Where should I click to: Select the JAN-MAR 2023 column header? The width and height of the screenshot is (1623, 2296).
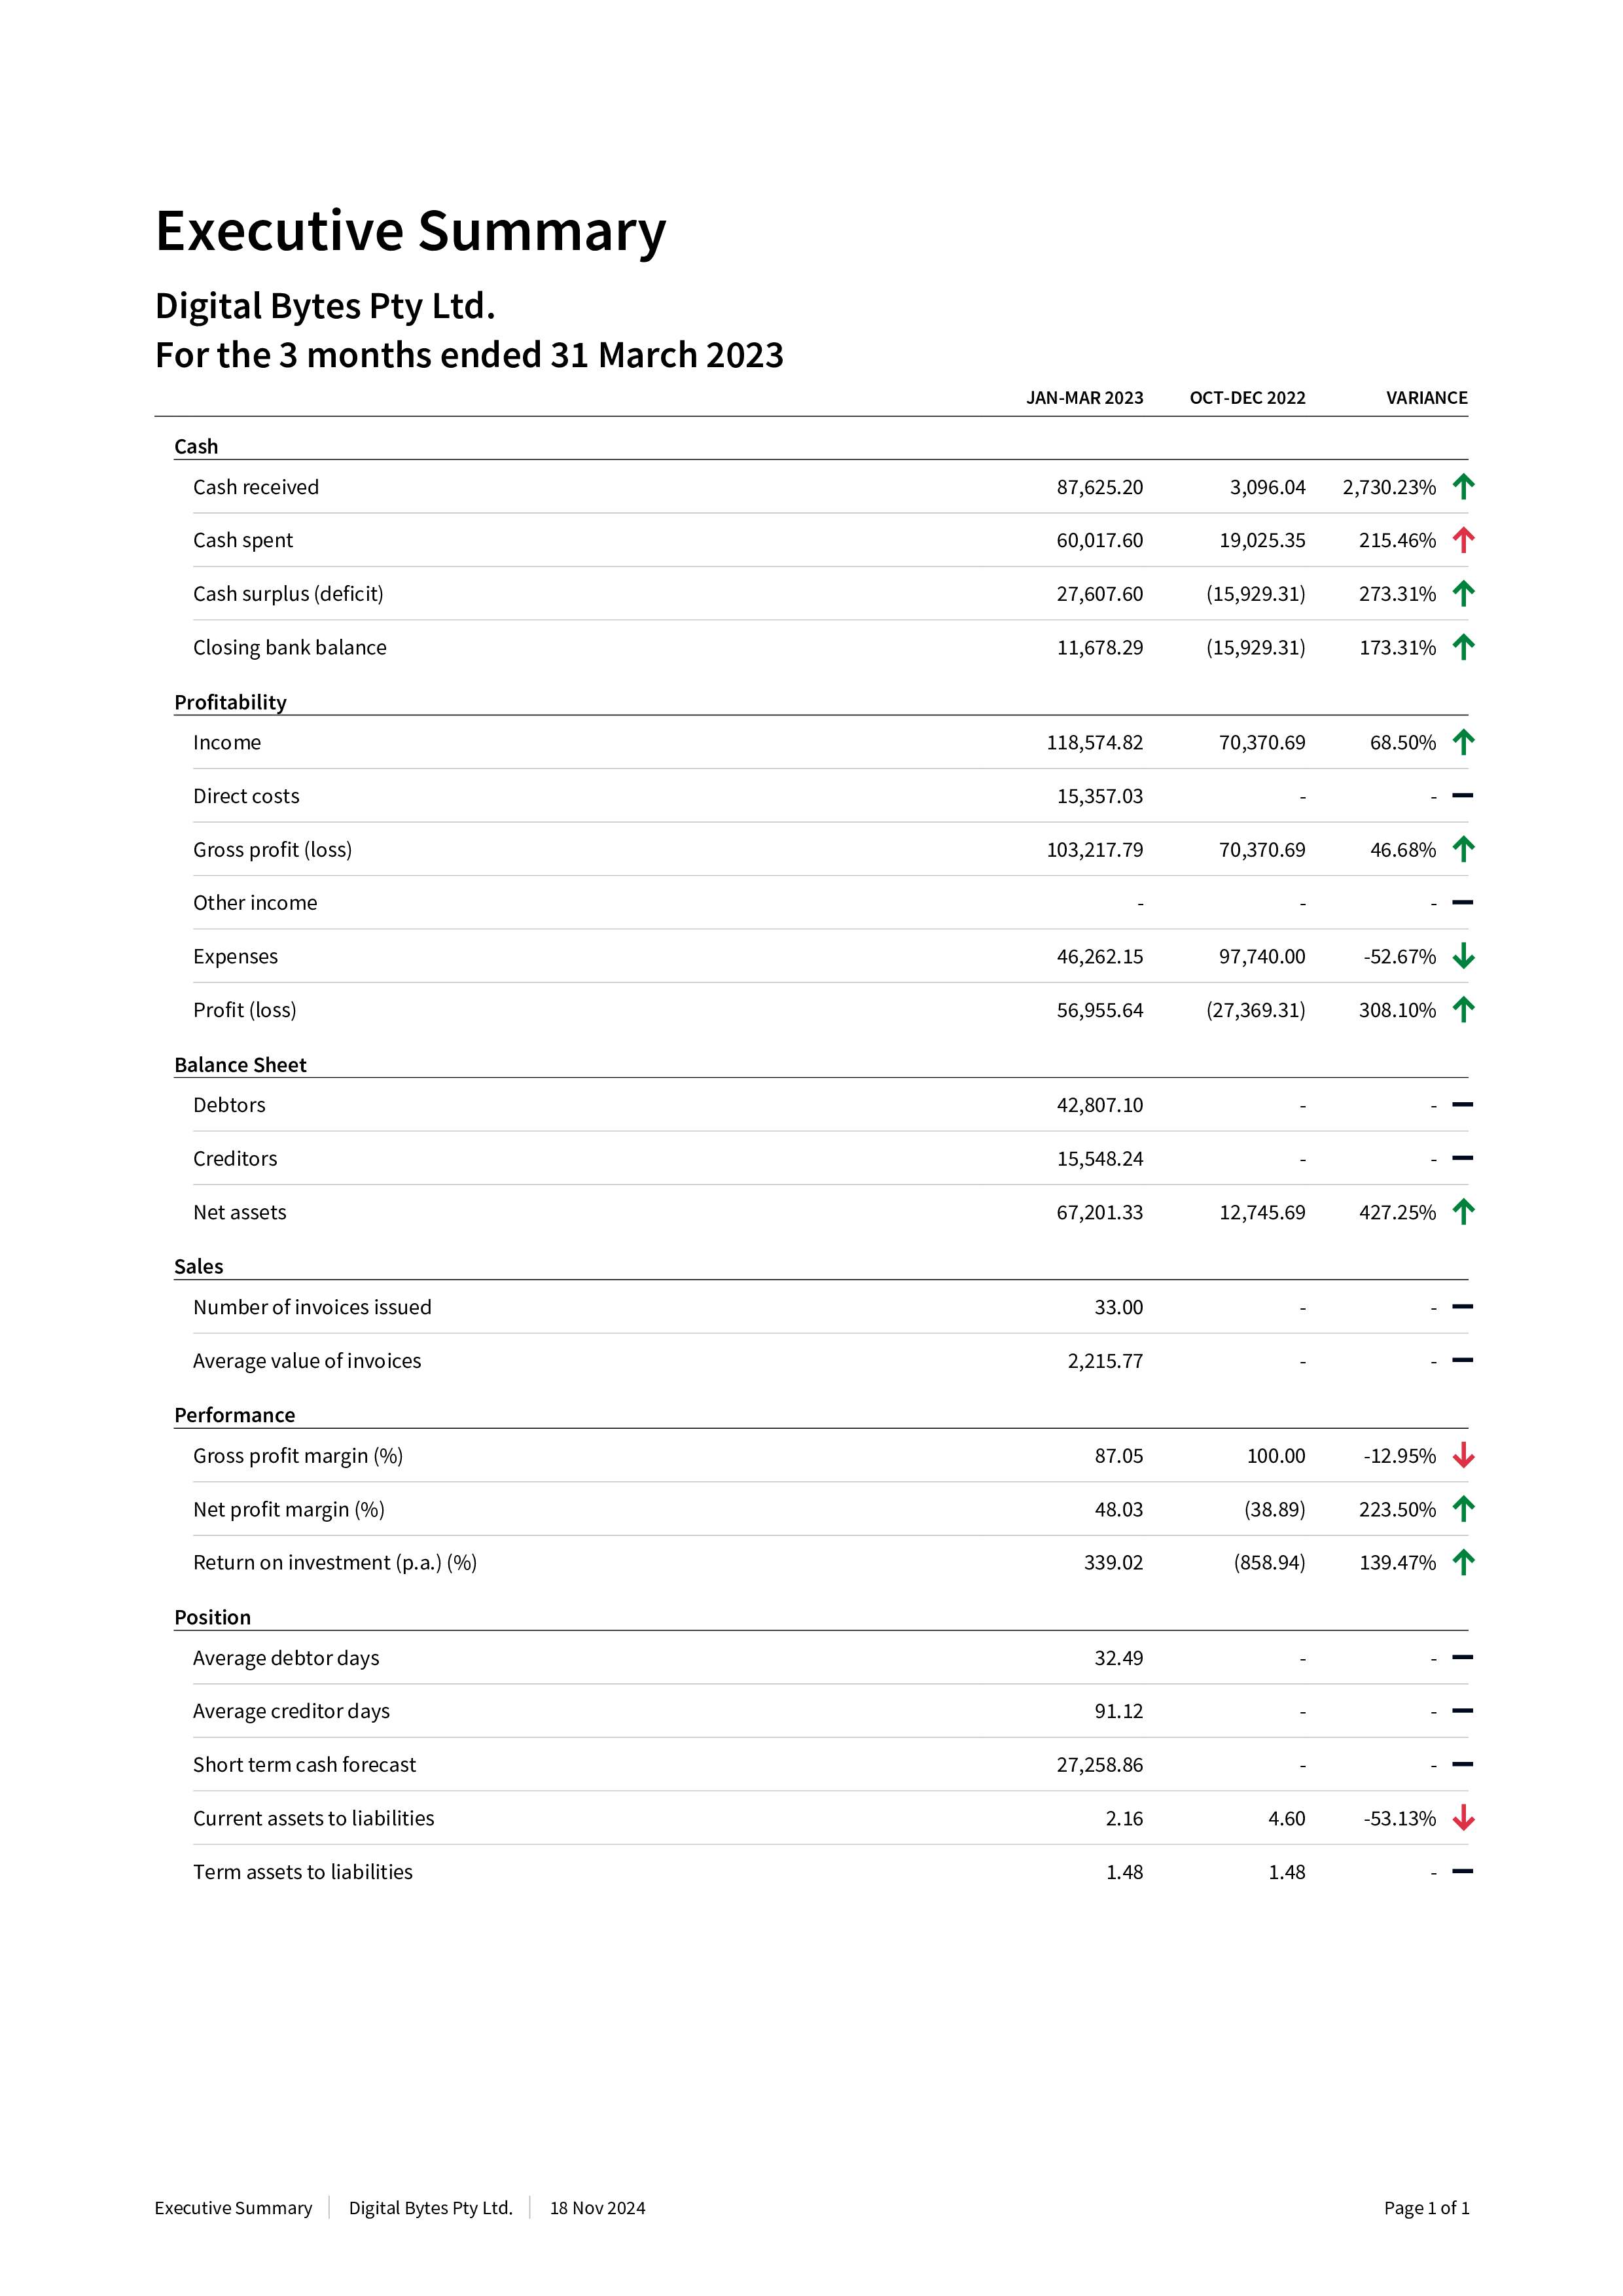pyautogui.click(x=1084, y=398)
